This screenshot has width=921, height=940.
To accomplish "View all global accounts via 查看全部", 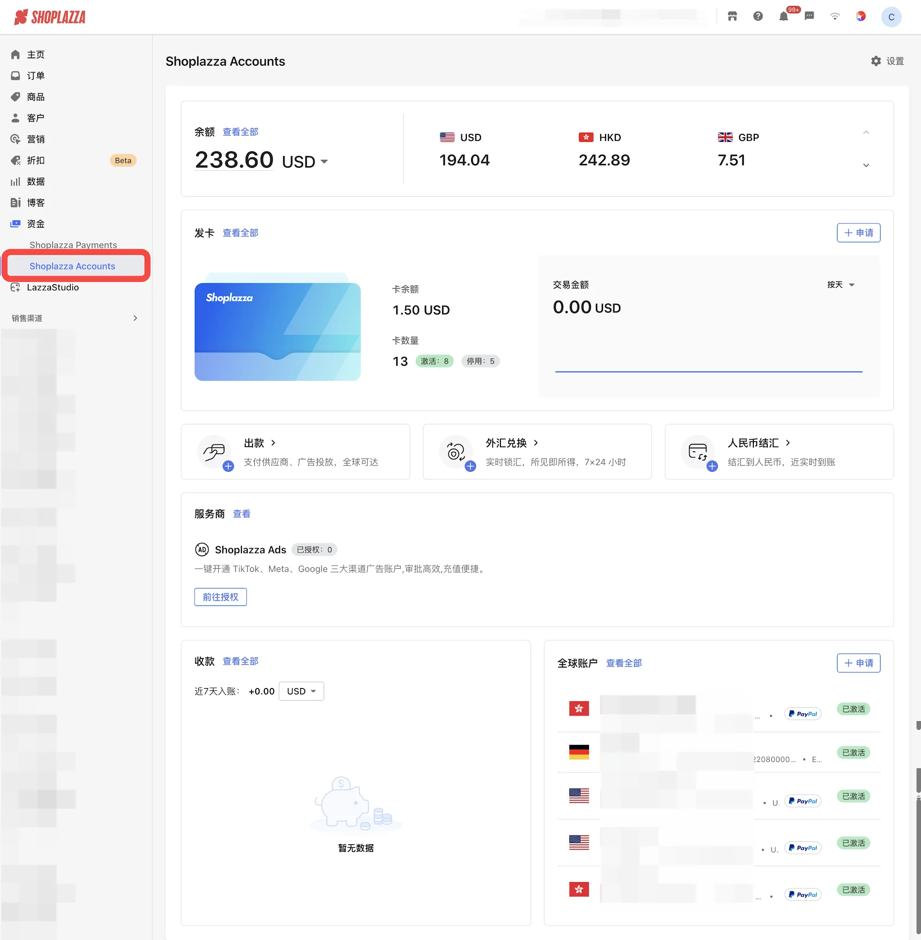I will tap(624, 663).
